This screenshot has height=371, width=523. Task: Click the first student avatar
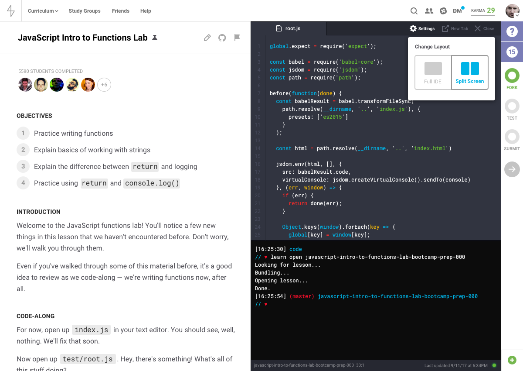pyautogui.click(x=25, y=84)
